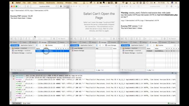Switch to Timelines tab in left inspector
The width and height of the screenshot is (189, 106).
(x=23, y=42)
